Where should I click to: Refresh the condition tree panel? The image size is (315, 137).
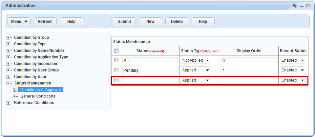45,21
